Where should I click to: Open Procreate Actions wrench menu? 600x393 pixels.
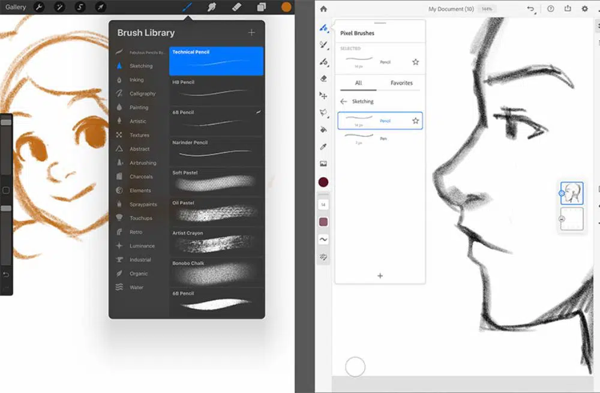39,7
